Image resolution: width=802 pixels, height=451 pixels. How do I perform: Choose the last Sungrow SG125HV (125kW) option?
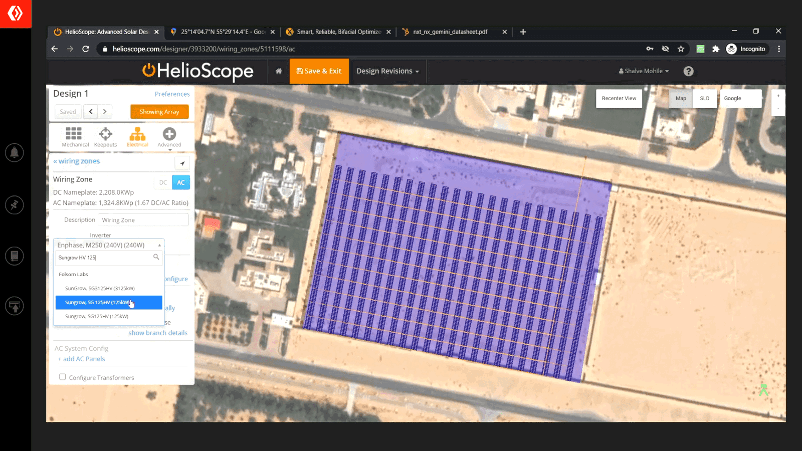109,316
